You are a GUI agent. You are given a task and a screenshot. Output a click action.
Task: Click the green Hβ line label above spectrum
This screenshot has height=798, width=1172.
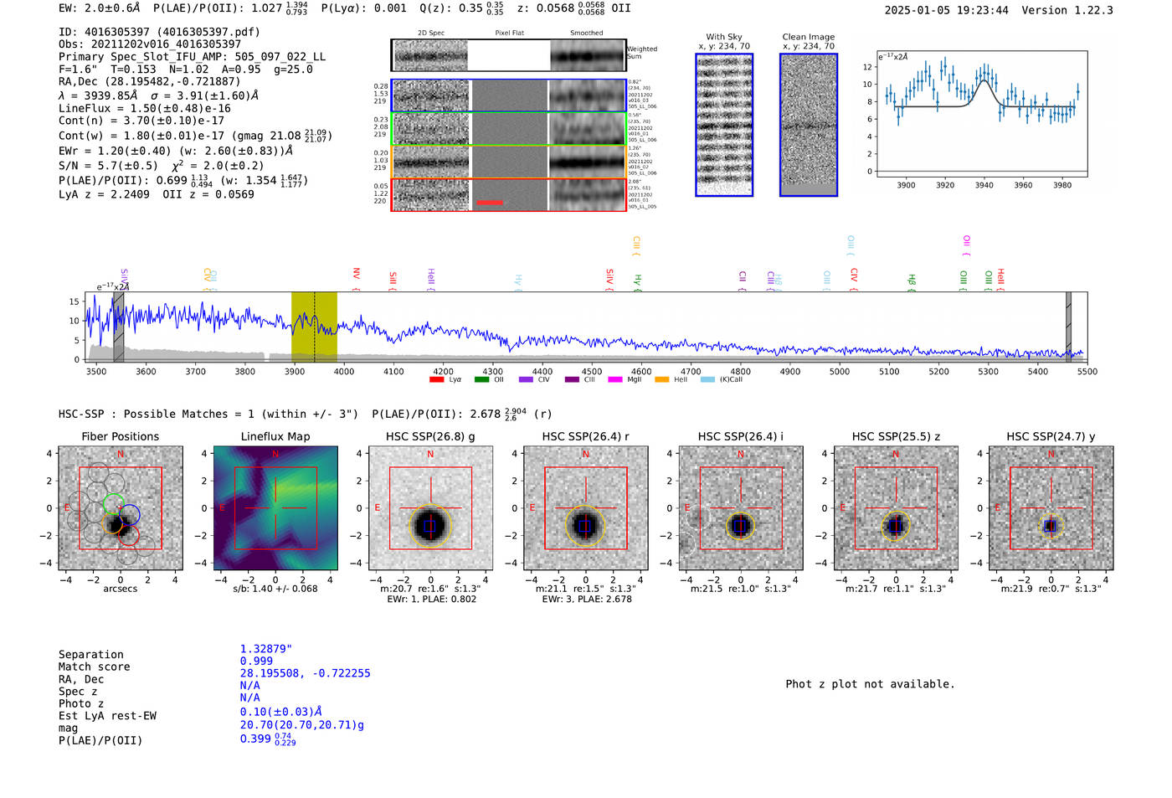tap(912, 281)
